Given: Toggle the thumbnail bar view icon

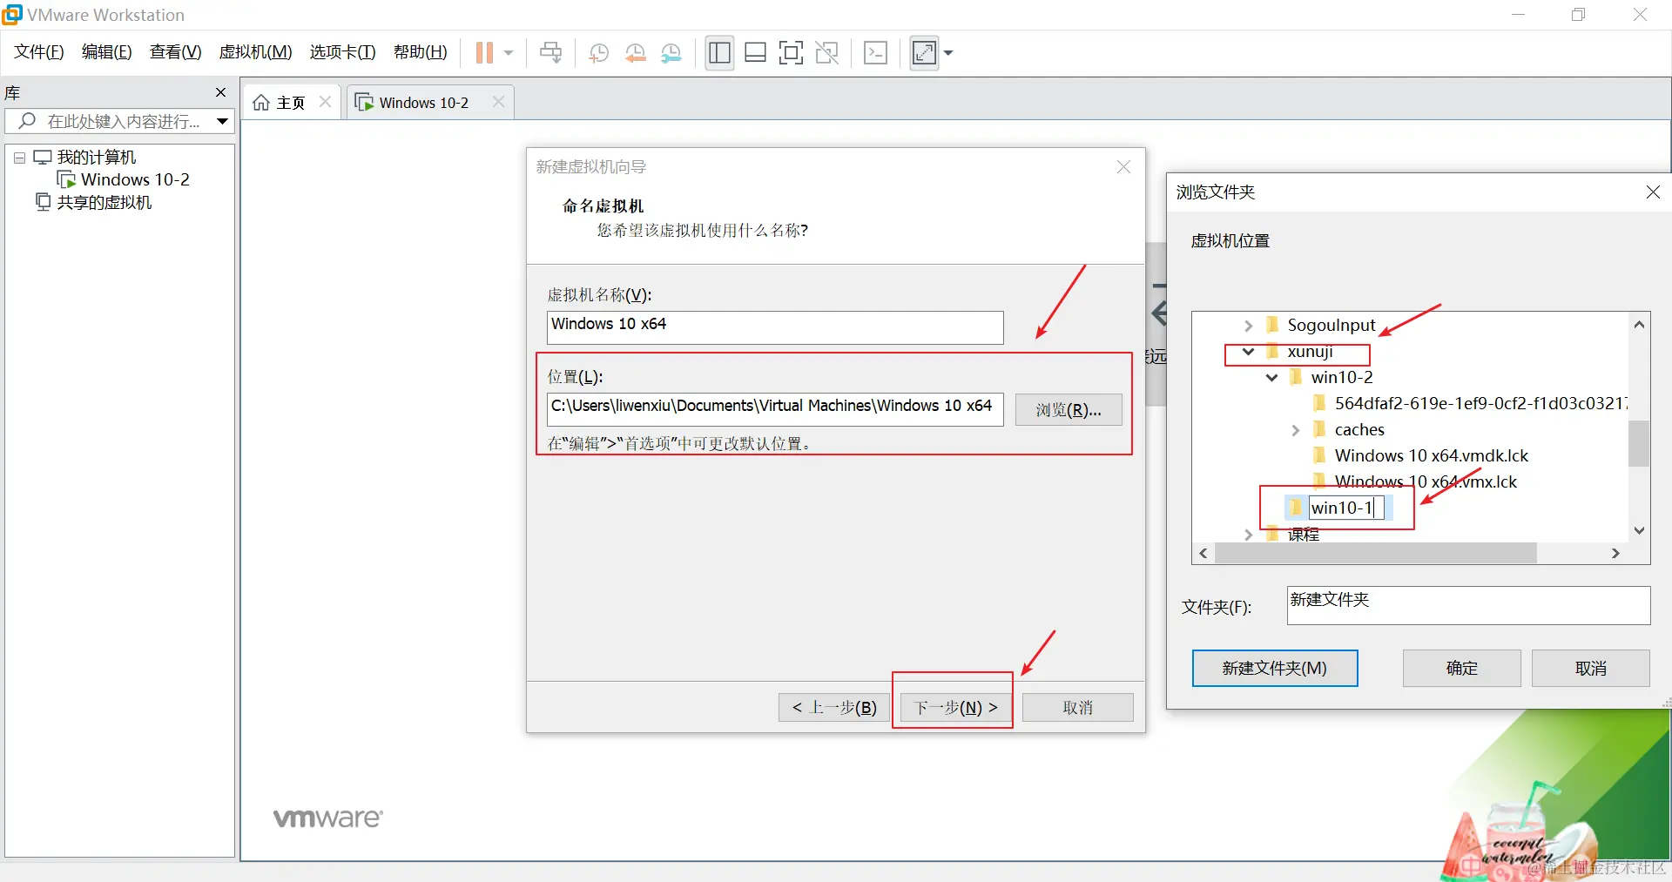Looking at the screenshot, I should point(755,53).
